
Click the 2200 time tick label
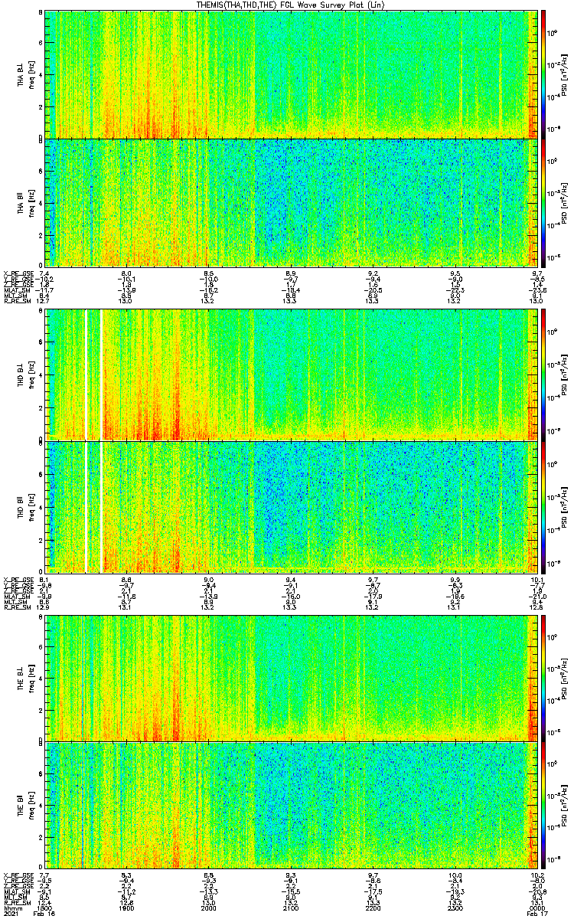tap(373, 908)
